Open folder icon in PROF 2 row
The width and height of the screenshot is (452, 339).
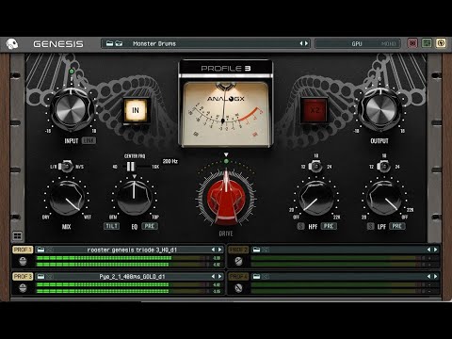tap(256, 250)
